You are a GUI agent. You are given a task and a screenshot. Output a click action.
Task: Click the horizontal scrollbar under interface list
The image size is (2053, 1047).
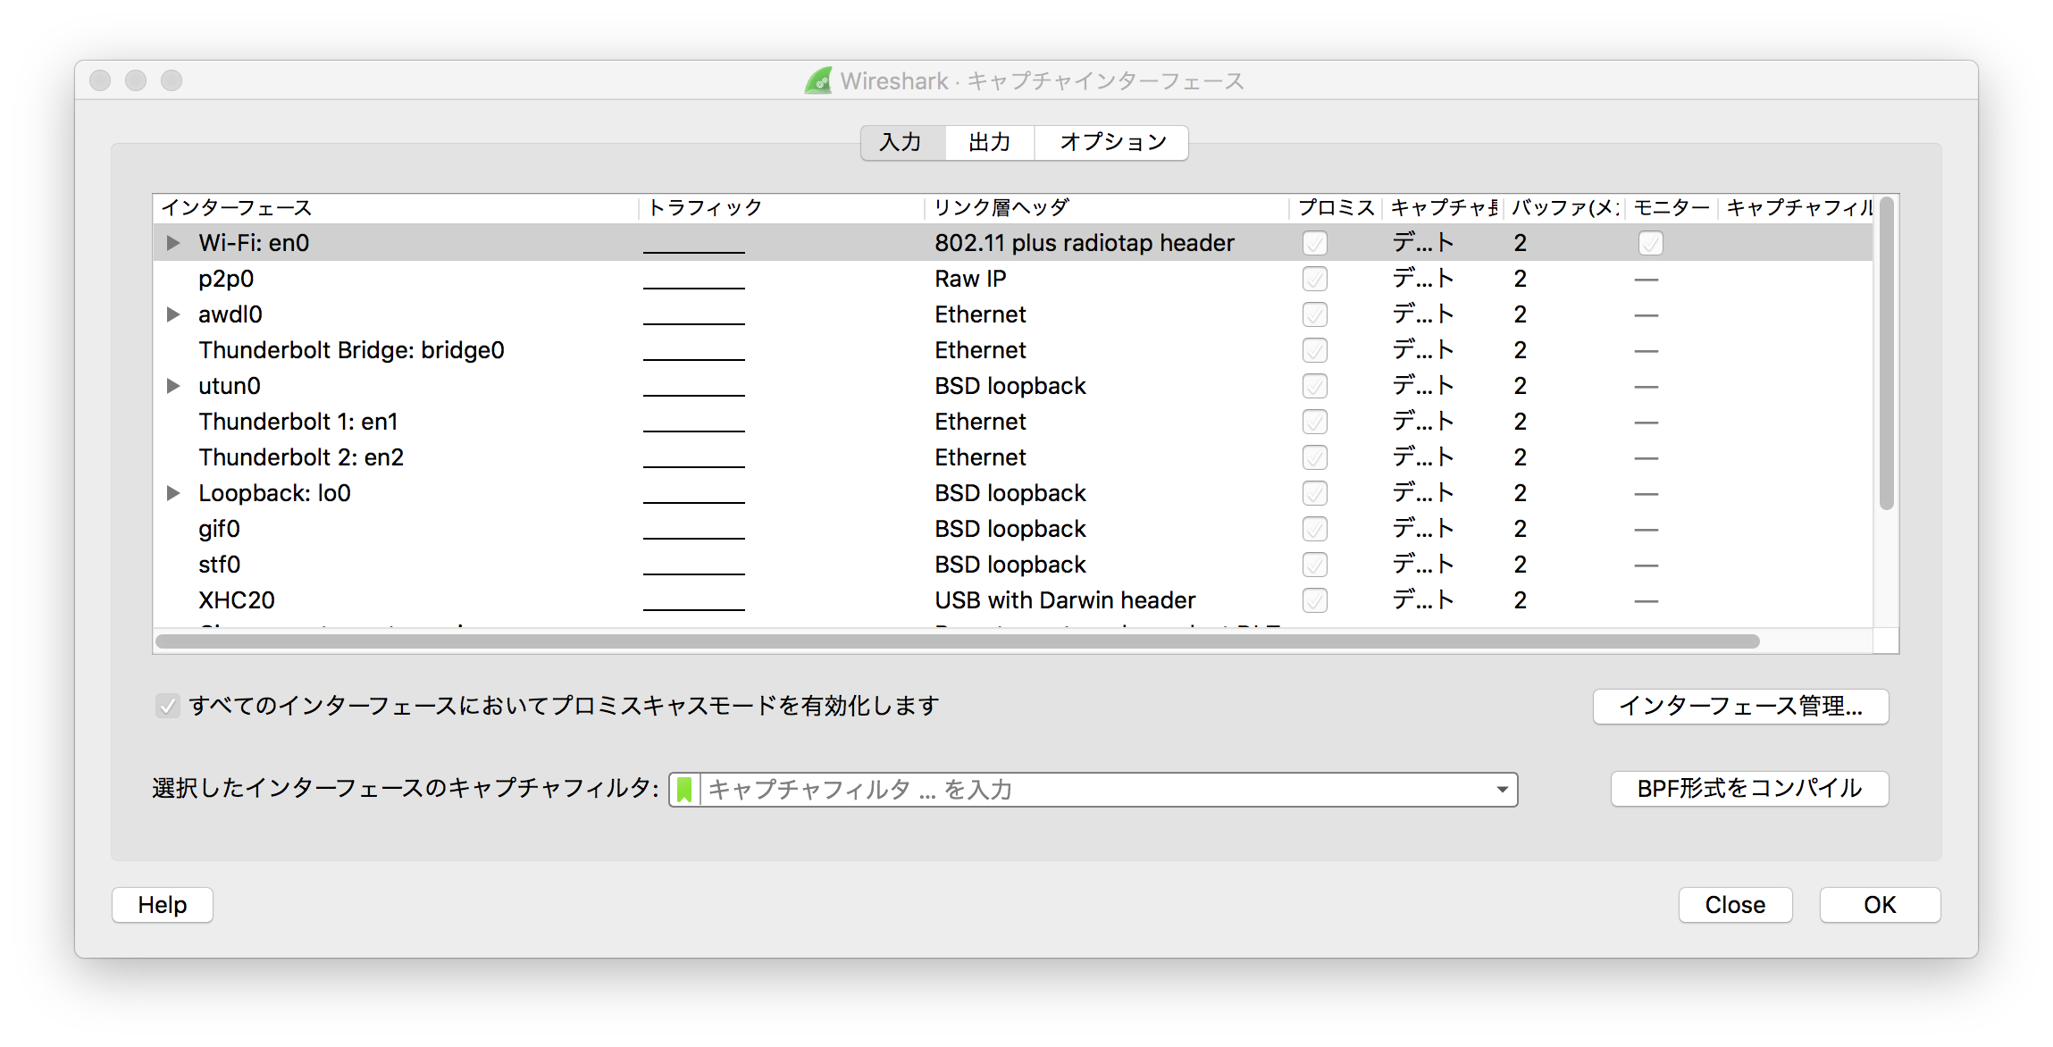coord(958,641)
